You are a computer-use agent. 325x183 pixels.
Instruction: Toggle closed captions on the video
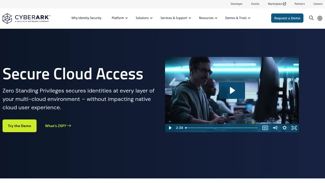tap(265, 128)
